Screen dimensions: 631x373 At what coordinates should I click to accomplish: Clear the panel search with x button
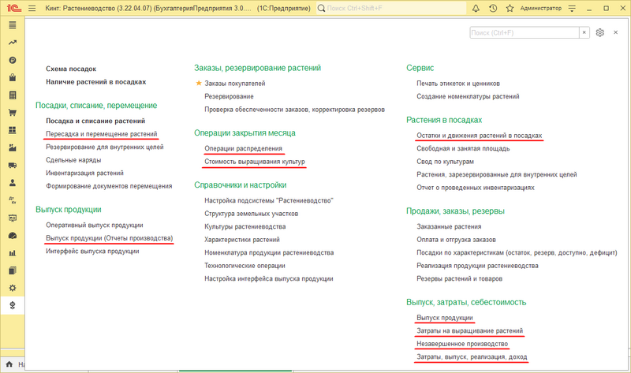pos(584,32)
